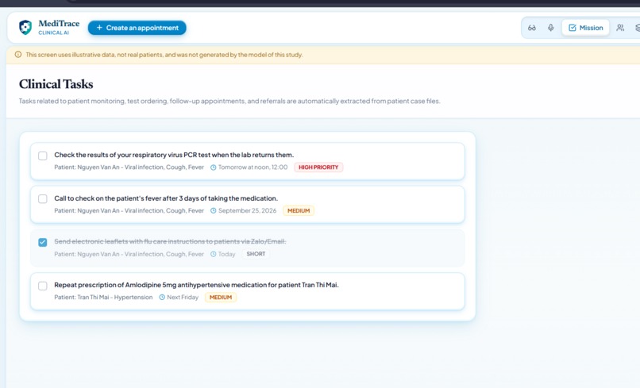Screen dimensions: 640x388
Task: Check the respiratory virus PCR task checkbox
Action: (x=42, y=156)
